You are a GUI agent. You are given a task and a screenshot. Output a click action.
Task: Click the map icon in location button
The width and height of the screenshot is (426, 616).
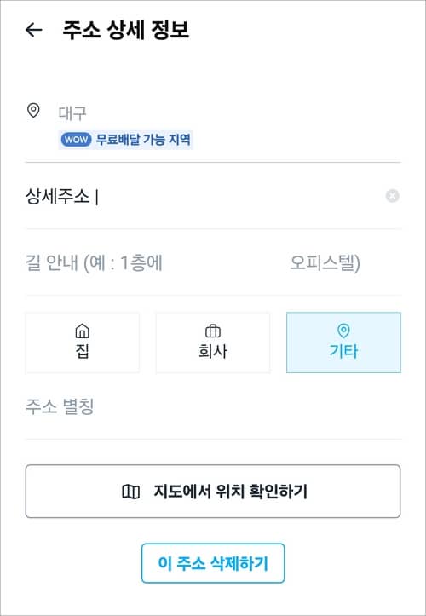131,492
